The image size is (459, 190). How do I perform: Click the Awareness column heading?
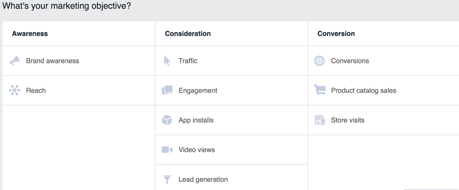[30, 33]
